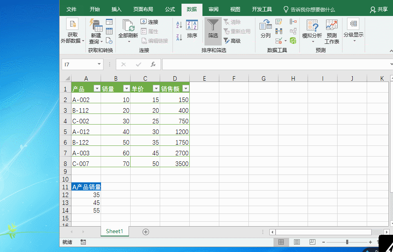Click the Select All corner triangle
The image size is (393, 252).
point(67,79)
